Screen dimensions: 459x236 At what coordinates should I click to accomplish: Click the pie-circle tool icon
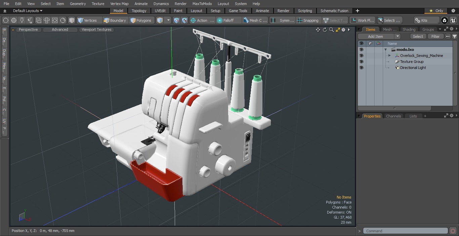[63, 20]
